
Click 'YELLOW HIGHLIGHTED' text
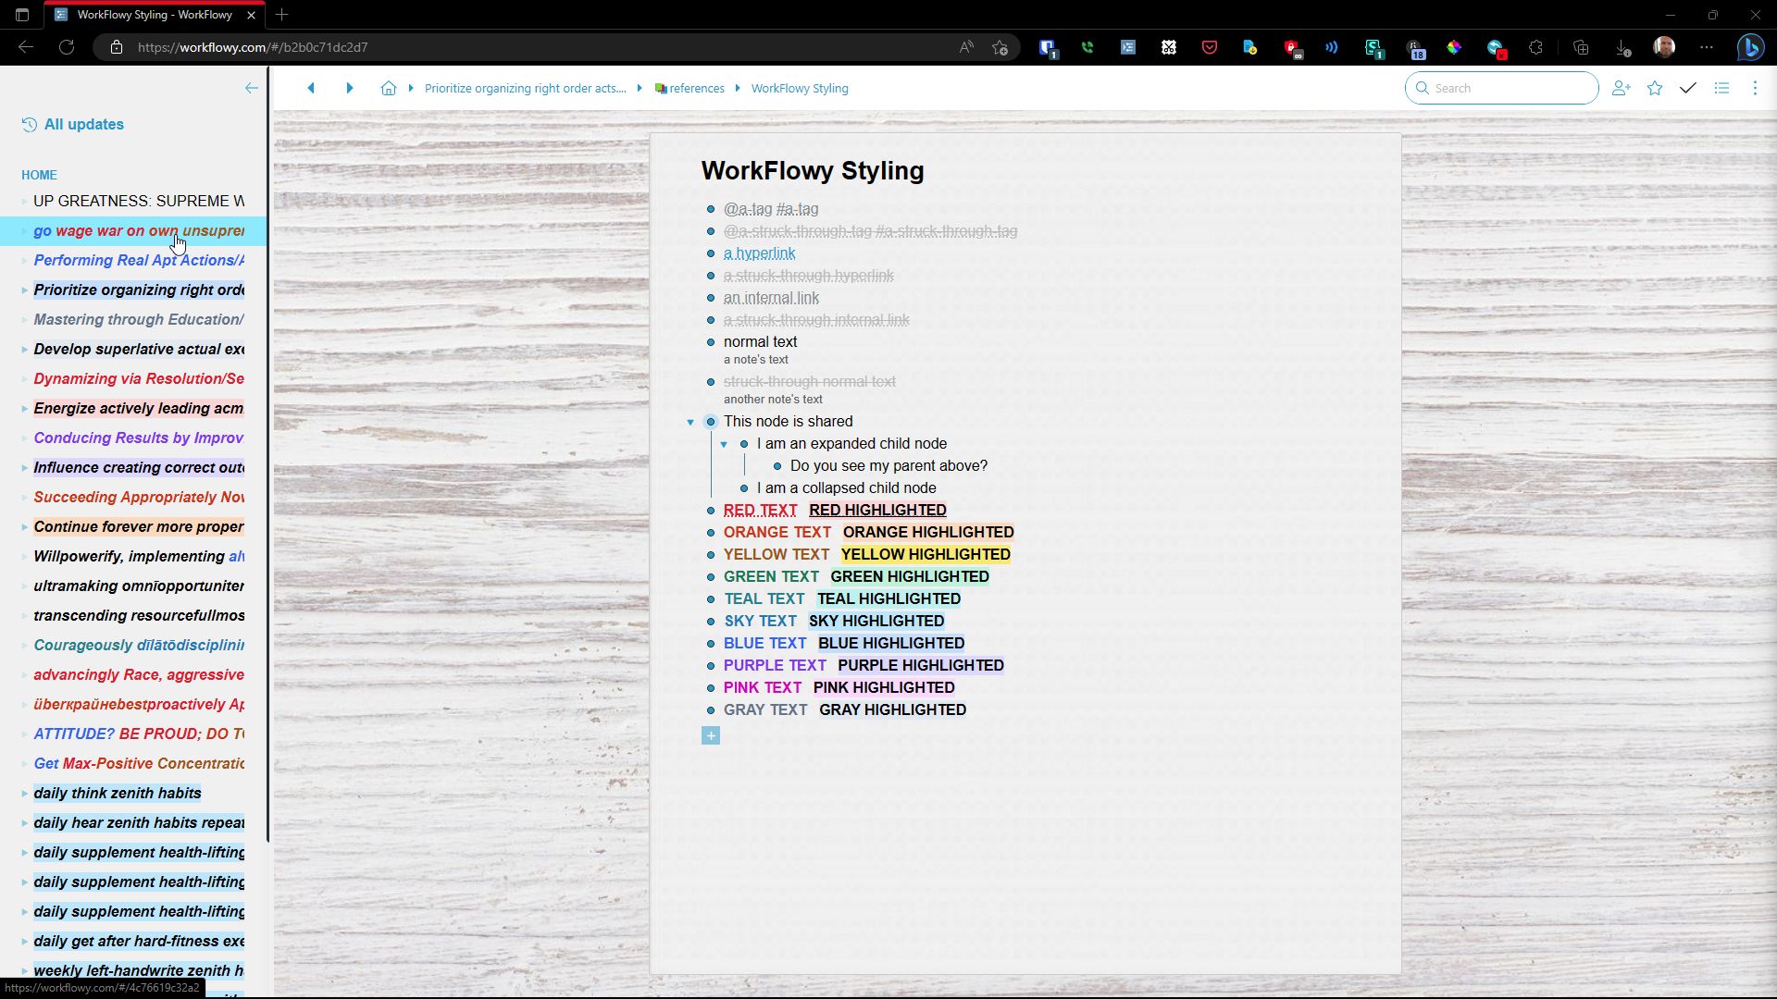[926, 554]
